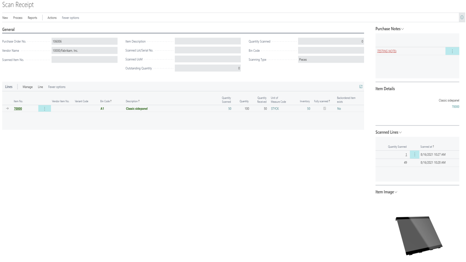Sort by the Description column header

133,101
